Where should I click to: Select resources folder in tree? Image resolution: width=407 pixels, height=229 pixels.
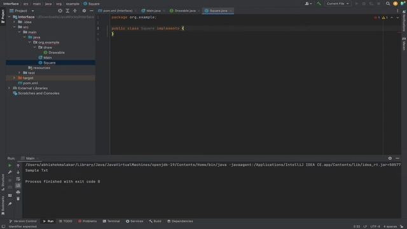39,68
